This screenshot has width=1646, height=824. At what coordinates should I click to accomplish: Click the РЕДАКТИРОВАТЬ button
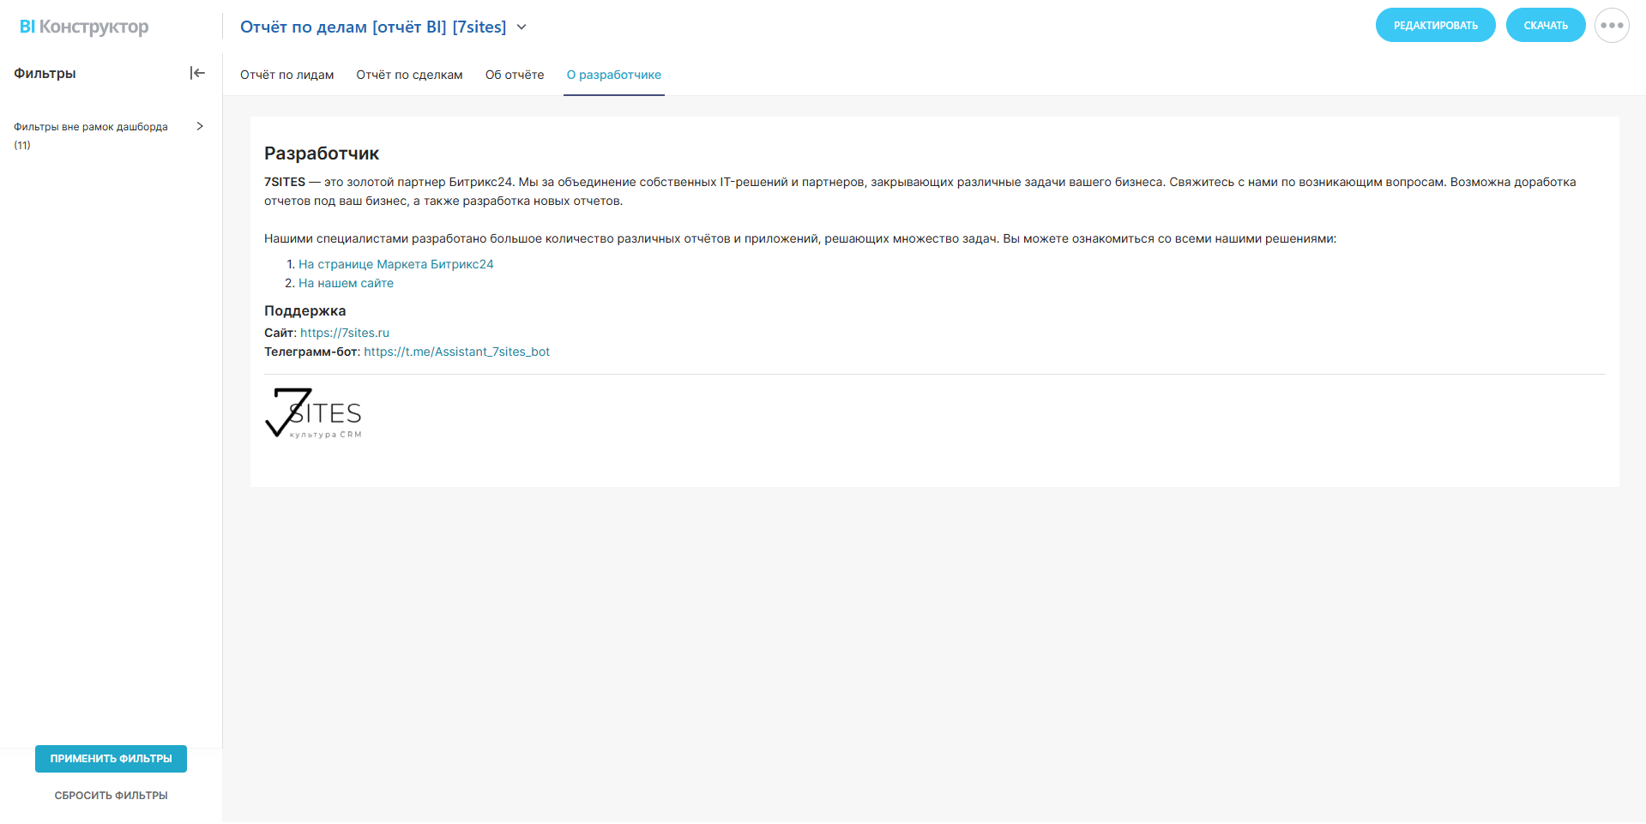(x=1436, y=26)
